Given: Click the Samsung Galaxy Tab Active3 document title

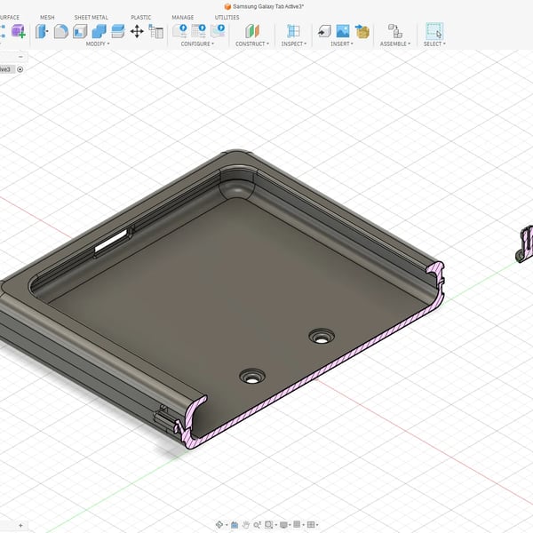Looking at the screenshot, I should (x=268, y=6).
